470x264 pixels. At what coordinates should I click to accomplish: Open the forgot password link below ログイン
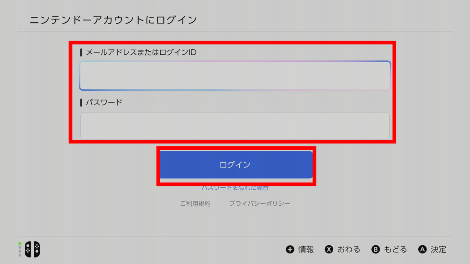pos(235,188)
